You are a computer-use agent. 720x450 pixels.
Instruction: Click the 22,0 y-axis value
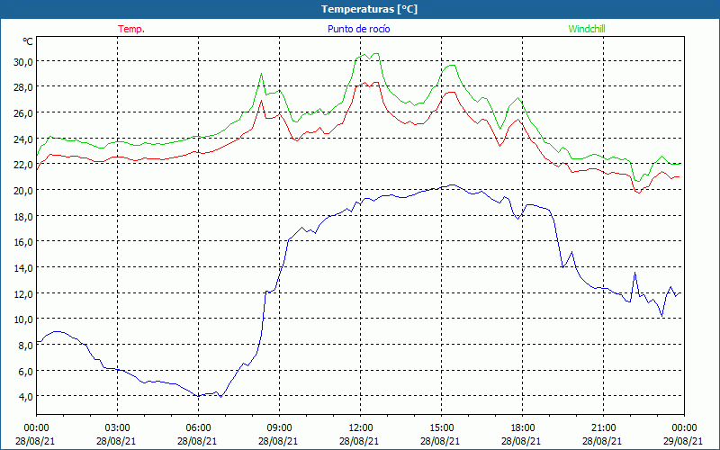[x=23, y=165]
